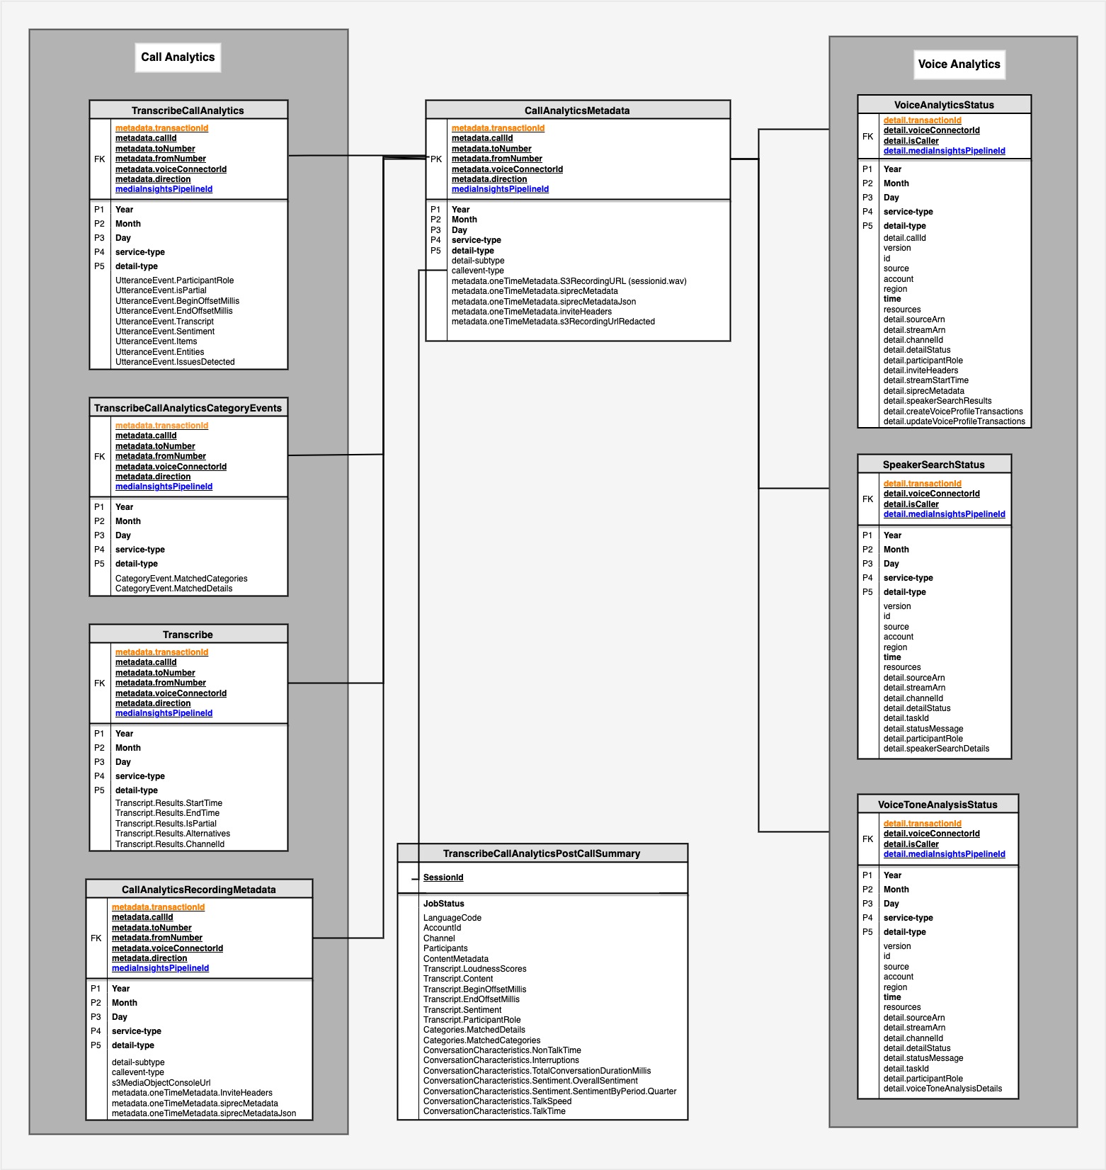1106x1170 pixels.
Task: Click the underlined SessionId key field
Action: pyautogui.click(x=443, y=877)
